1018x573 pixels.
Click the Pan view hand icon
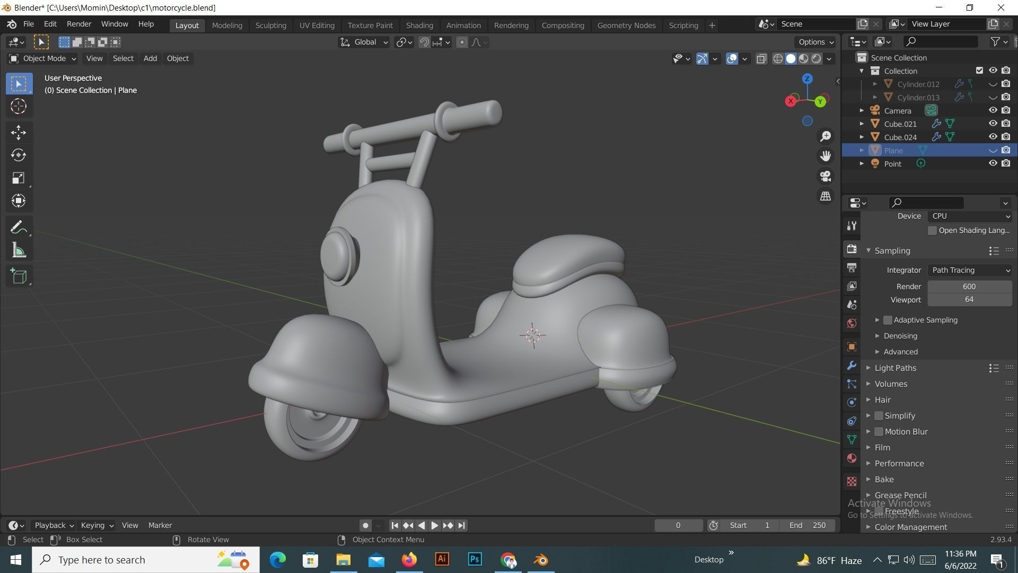pos(826,156)
